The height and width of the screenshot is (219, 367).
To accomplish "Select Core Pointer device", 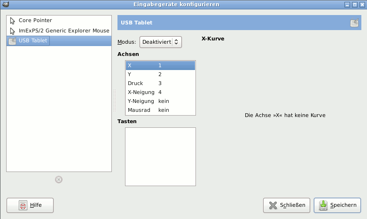I will tap(59, 21).
